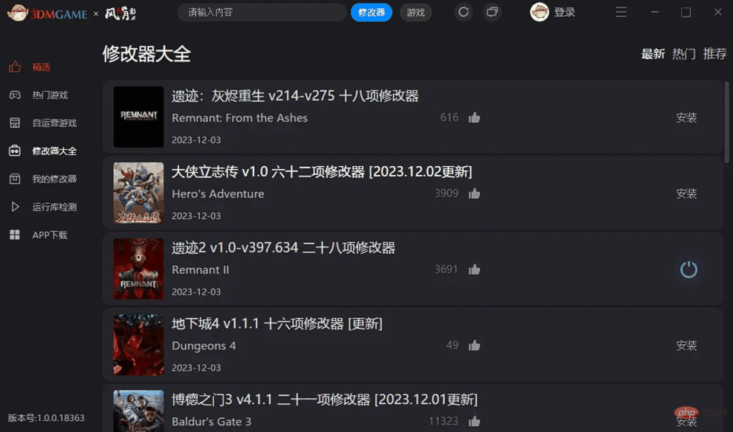Install the 大侠立志传 trainer
The image size is (733, 432).
click(x=687, y=194)
